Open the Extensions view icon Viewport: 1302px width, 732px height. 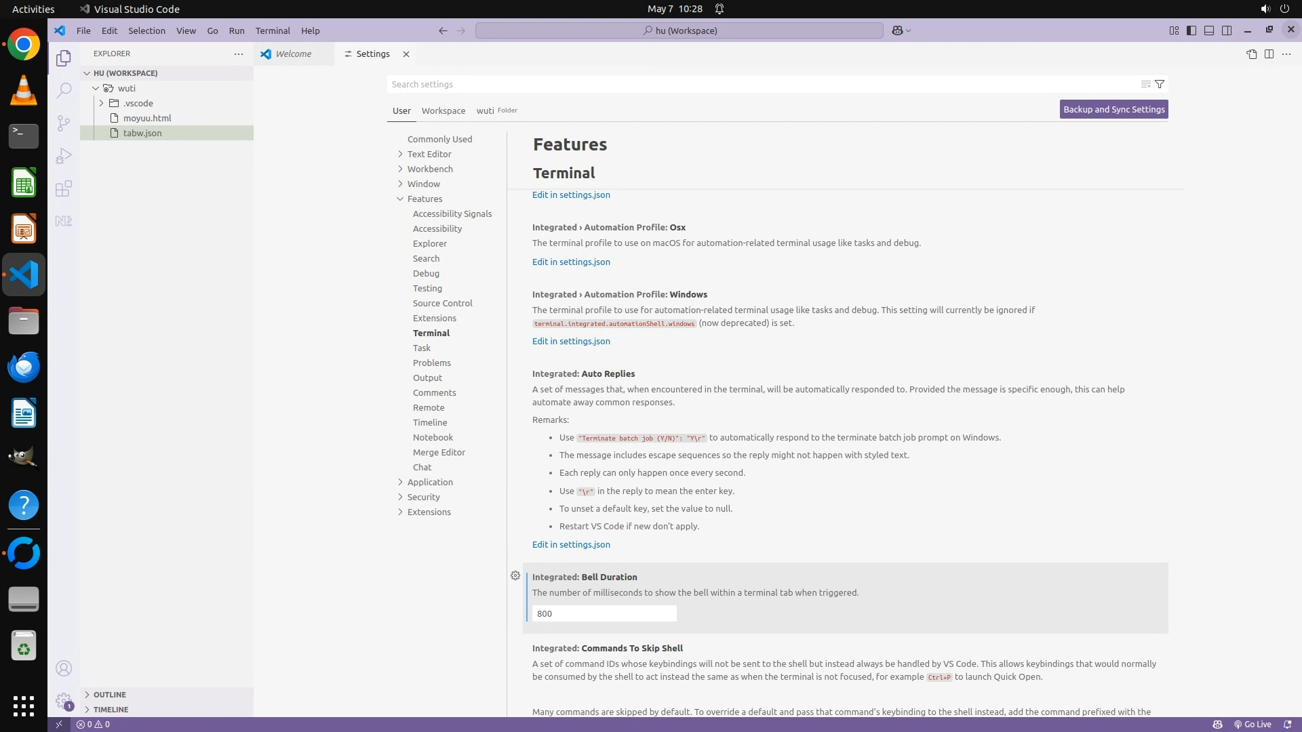[x=64, y=188]
